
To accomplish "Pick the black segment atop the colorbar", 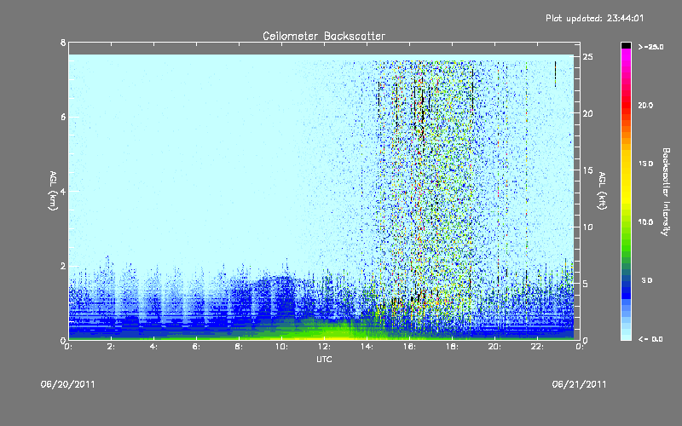I will [626, 45].
